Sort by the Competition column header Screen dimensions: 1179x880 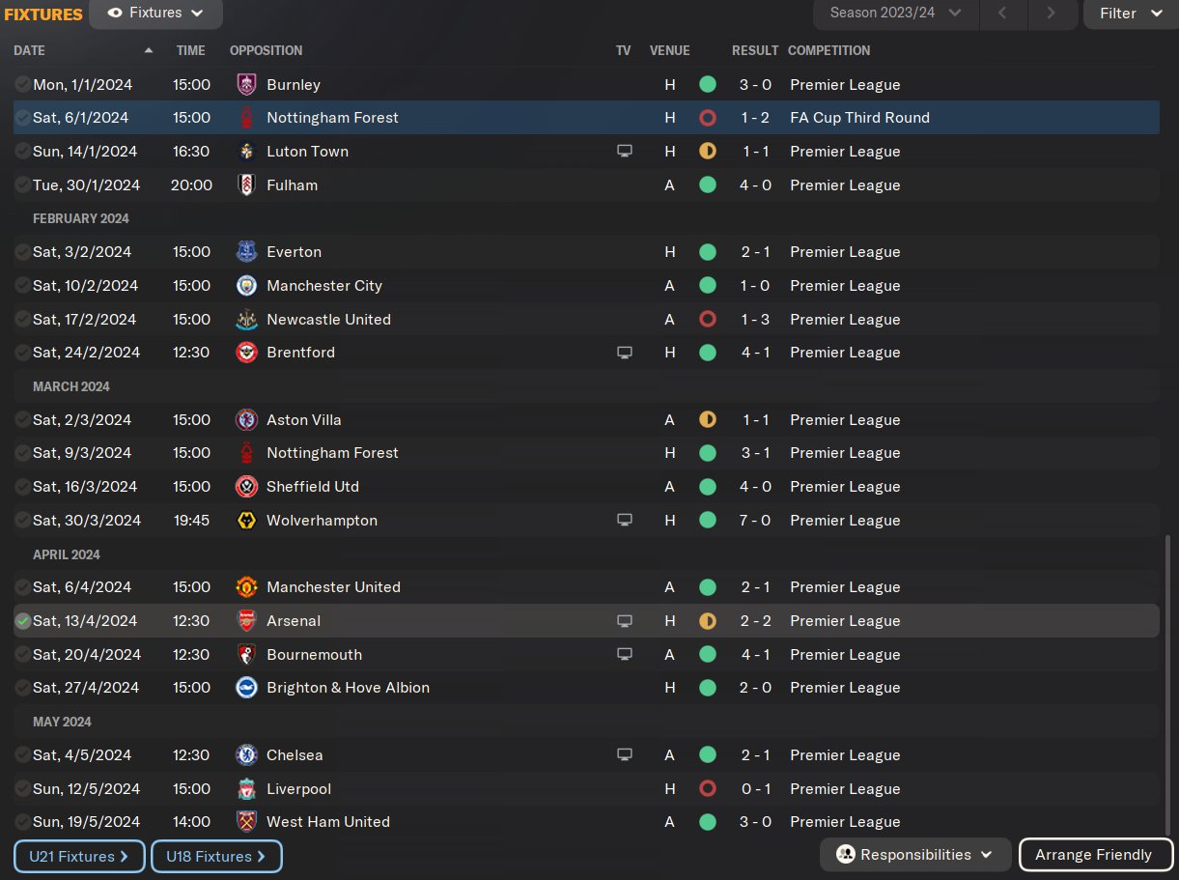tap(828, 50)
